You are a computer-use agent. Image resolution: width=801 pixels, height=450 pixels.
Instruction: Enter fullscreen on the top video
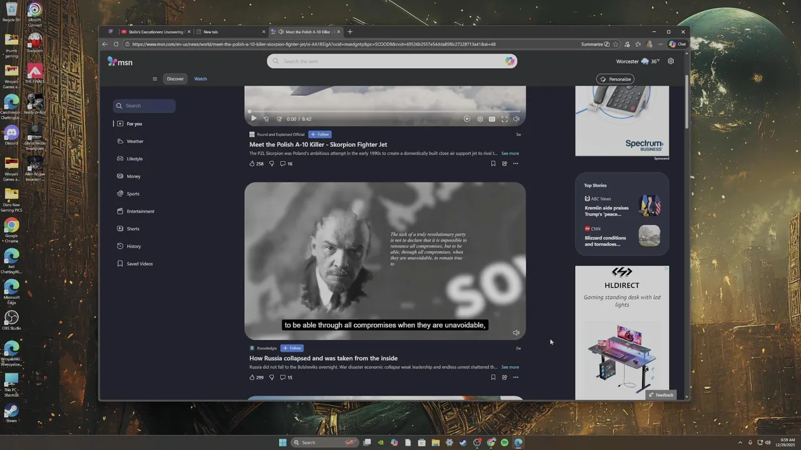coord(504,119)
